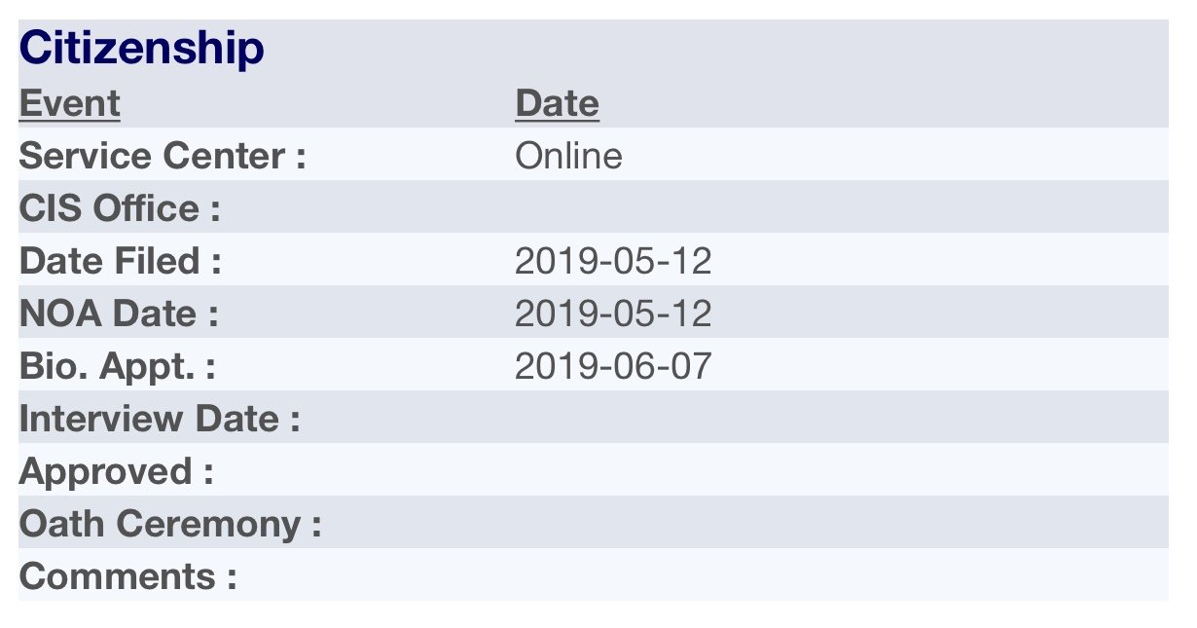Click the NOA Date value 2019-05-12
The width and height of the screenshot is (1197, 628).
pyautogui.click(x=613, y=314)
